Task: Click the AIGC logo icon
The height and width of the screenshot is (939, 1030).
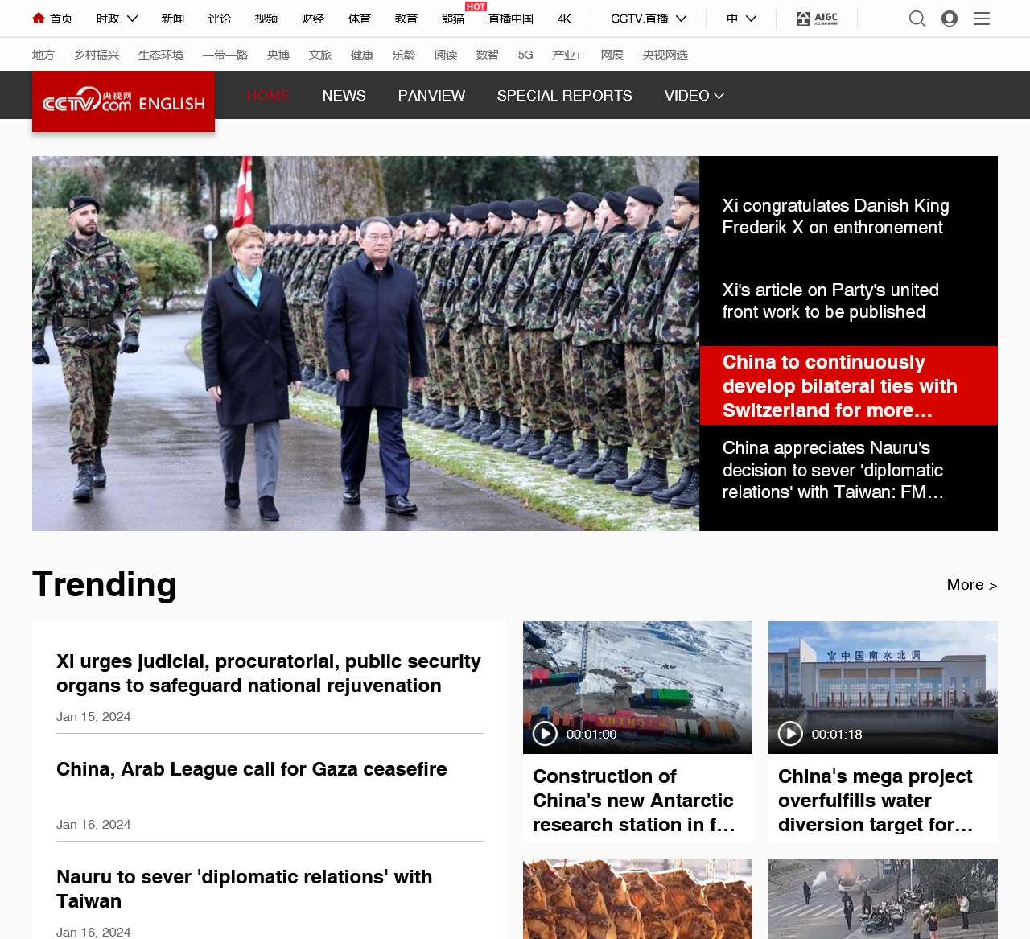Action: click(817, 19)
